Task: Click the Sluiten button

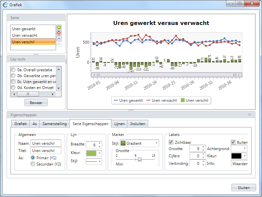Action: pyautogui.click(x=244, y=188)
